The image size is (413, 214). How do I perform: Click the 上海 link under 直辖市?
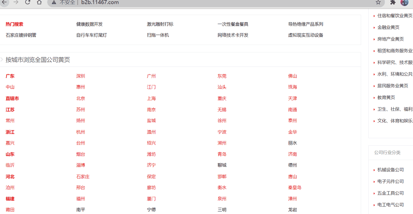click(151, 98)
